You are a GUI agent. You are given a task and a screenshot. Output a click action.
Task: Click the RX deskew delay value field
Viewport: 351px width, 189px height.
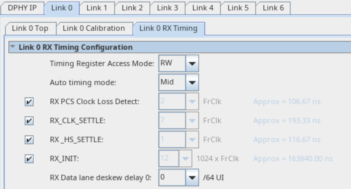(172, 177)
